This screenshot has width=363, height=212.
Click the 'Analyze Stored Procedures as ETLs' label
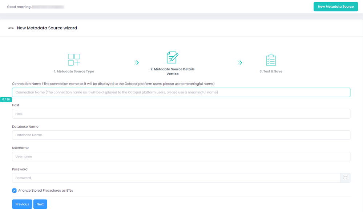pyautogui.click(x=46, y=191)
